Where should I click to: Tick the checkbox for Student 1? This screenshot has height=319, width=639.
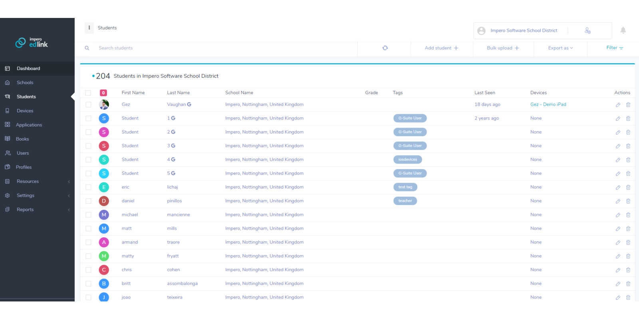[88, 118]
